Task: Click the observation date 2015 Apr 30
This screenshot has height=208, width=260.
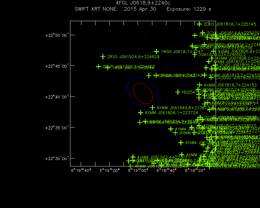Action: pos(140,9)
